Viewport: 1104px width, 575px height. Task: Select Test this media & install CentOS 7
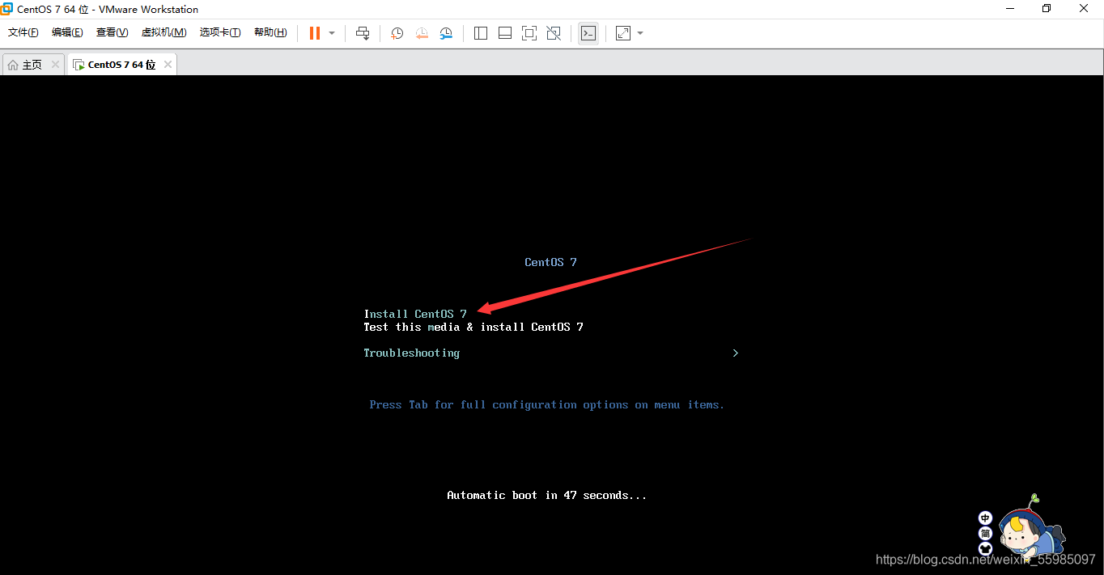point(473,327)
